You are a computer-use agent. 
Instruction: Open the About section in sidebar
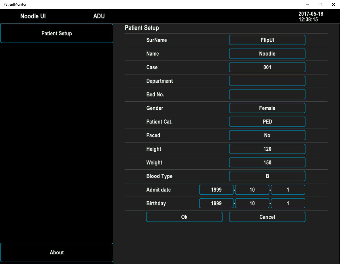click(57, 252)
